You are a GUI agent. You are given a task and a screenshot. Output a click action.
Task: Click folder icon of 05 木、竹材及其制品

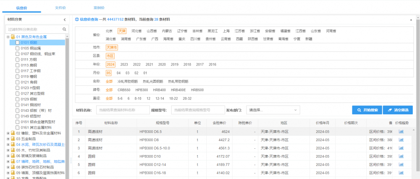point(13,150)
